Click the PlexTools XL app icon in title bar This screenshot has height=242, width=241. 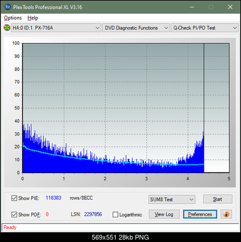pyautogui.click(x=8, y=7)
